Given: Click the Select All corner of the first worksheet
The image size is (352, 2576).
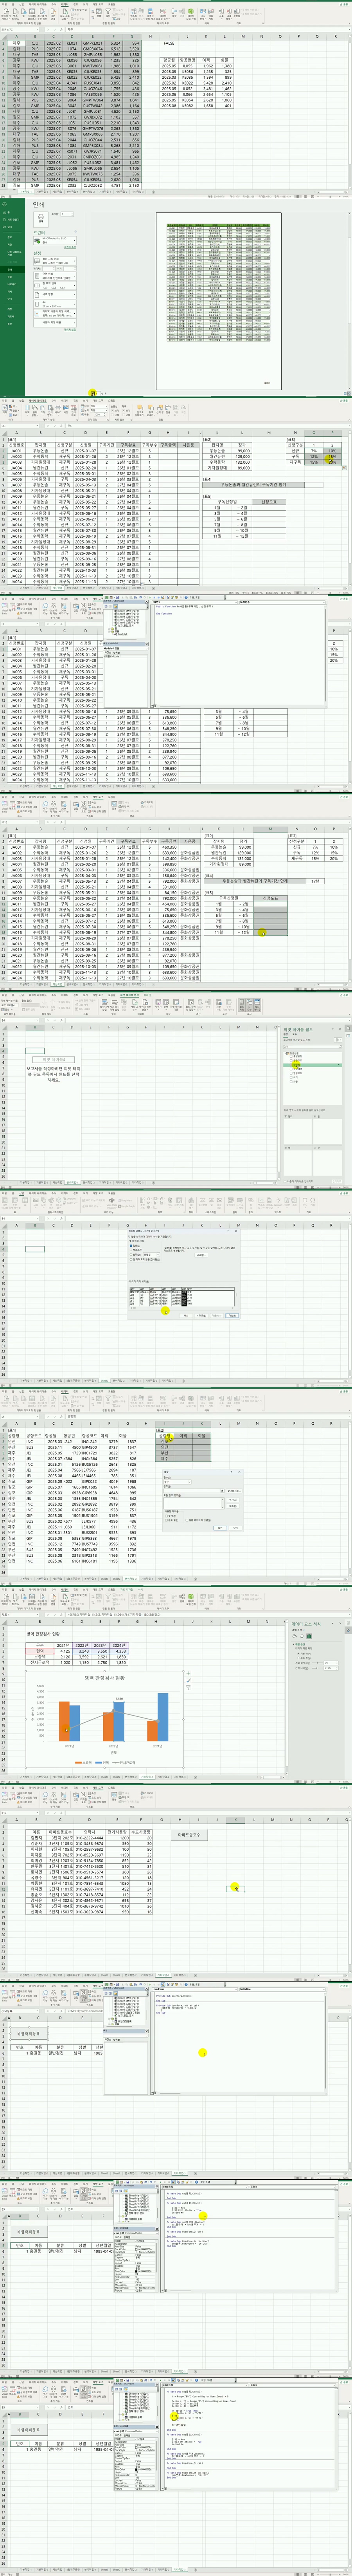Looking at the screenshot, I should tap(4, 37).
